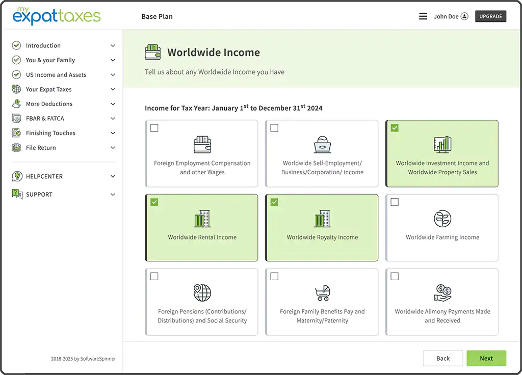522x375 pixels.
Task: Click the baby stroller Family Benefits icon
Action: click(322, 293)
